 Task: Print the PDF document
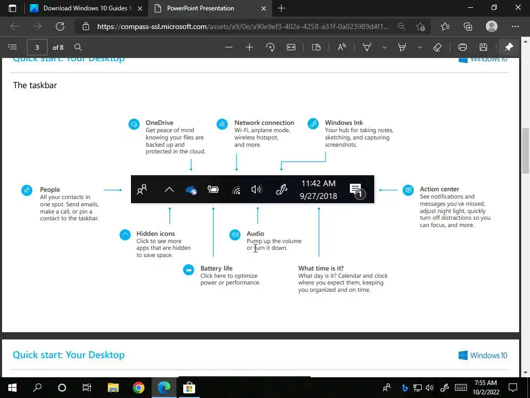463,47
